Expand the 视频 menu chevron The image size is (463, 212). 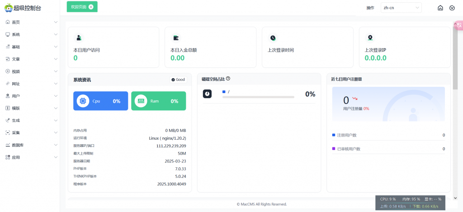(x=56, y=71)
